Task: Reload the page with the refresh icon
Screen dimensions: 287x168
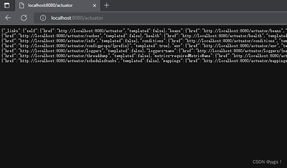Action: click(x=24, y=18)
